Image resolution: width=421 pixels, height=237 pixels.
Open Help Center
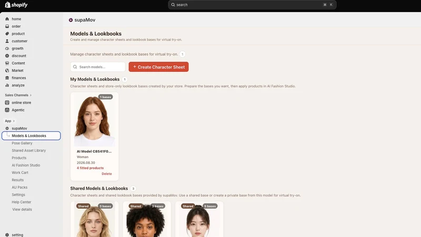[x=22, y=202]
